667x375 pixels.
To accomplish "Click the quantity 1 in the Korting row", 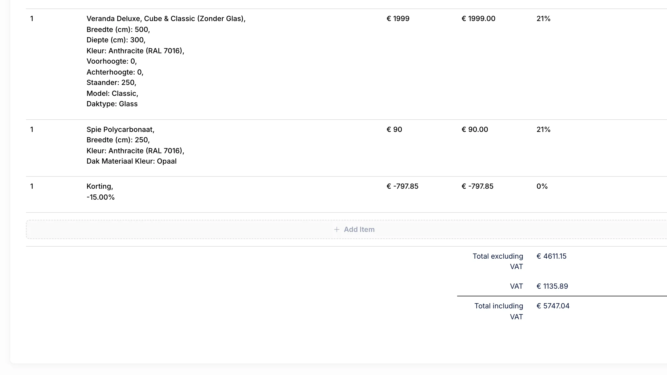I will (32, 186).
